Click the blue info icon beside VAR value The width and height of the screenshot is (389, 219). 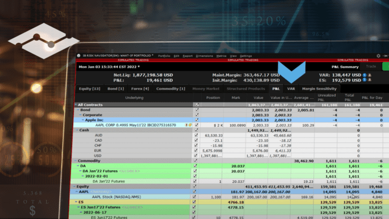(365, 75)
